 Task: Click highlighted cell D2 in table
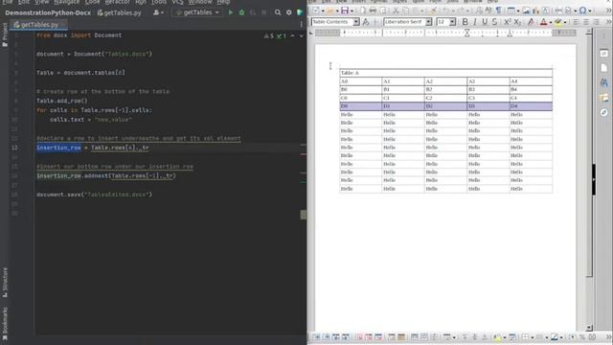tap(445, 106)
